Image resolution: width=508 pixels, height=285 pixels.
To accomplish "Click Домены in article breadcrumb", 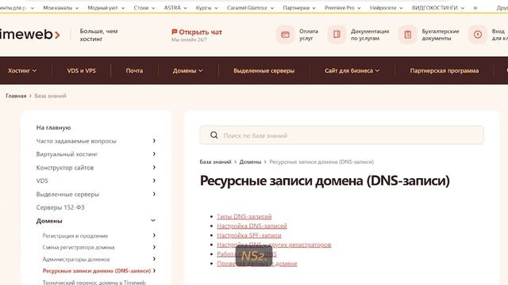I will point(250,161).
